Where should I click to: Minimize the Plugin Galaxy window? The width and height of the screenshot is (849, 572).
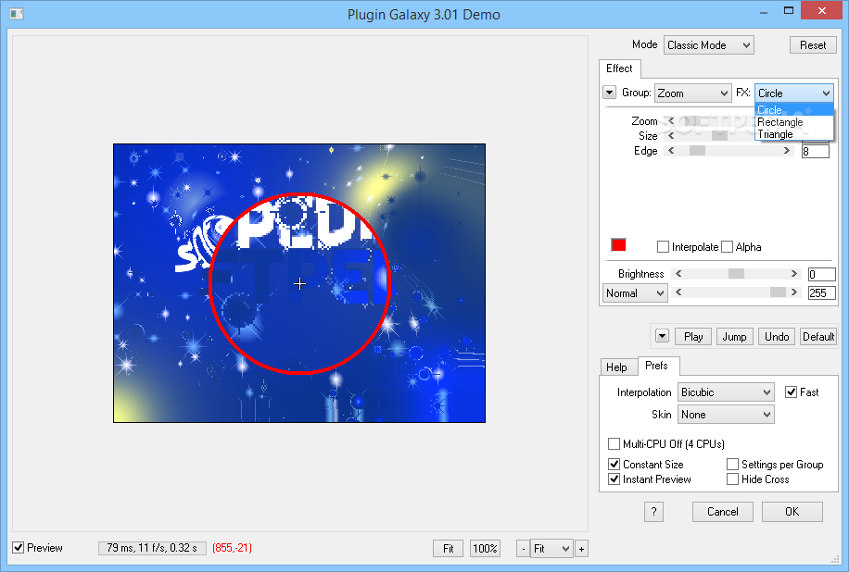764,12
